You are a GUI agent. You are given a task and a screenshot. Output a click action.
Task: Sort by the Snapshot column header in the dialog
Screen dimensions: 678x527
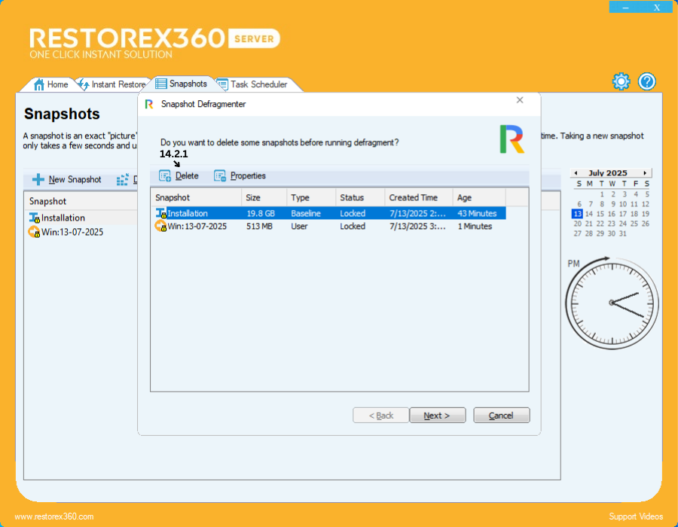tap(197, 197)
